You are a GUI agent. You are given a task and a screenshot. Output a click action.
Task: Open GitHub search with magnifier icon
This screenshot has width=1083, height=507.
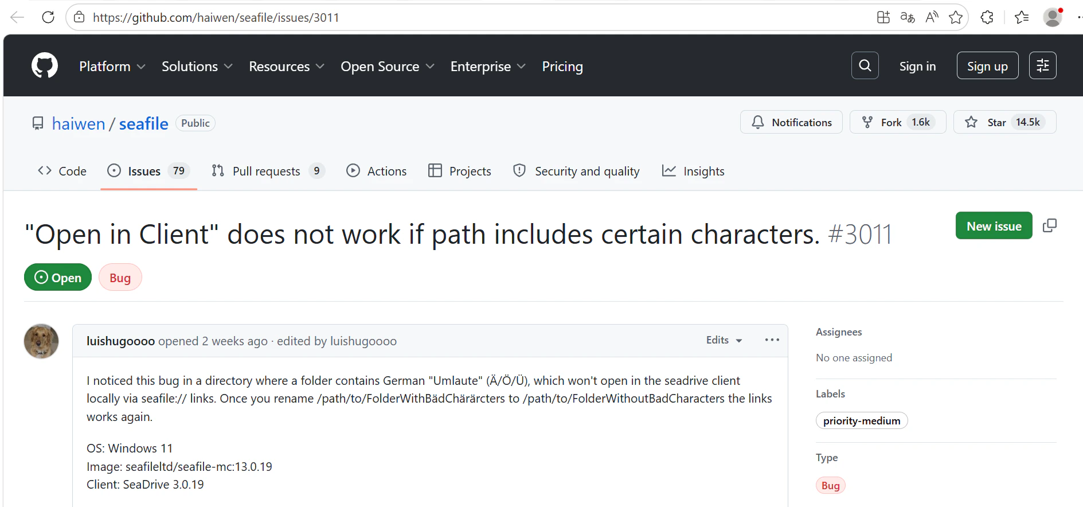tap(865, 65)
